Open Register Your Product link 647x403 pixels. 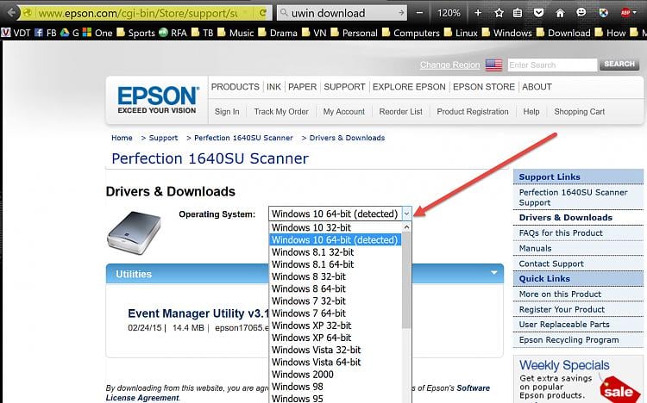click(562, 309)
